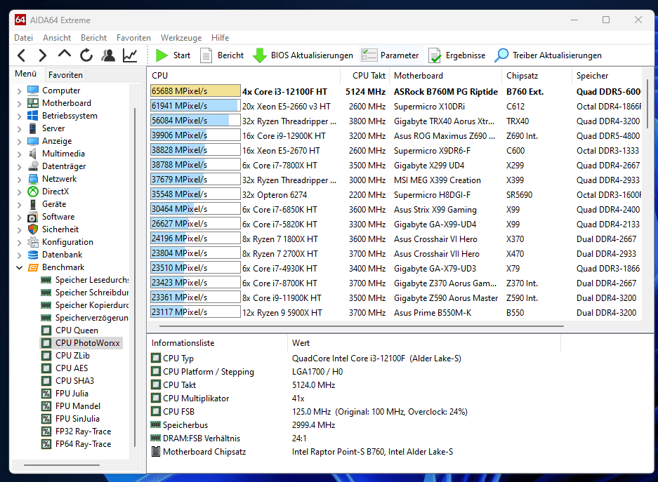Click the sidebar horizontal scrollbar
Screen dimensions: 658x482
coord(62,465)
